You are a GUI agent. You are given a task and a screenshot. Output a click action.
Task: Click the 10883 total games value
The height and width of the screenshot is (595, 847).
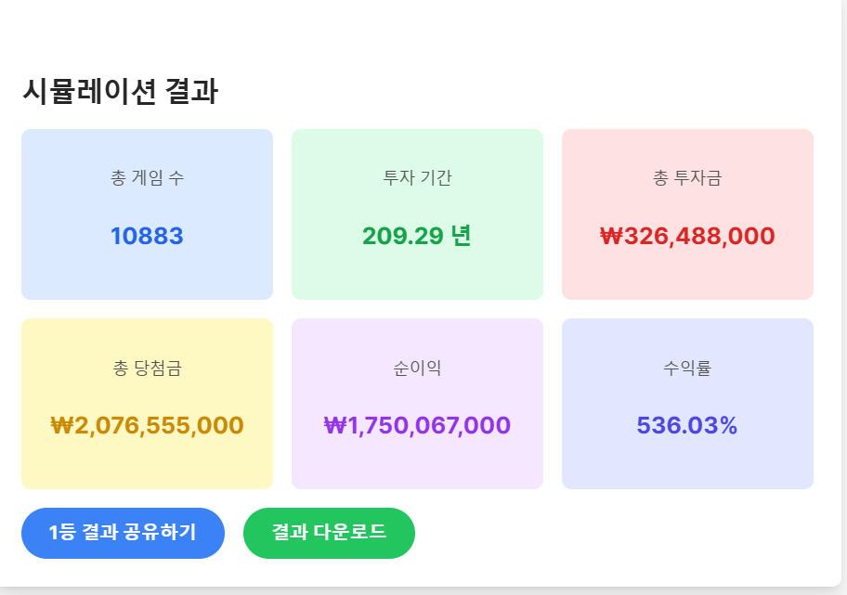[x=147, y=236]
